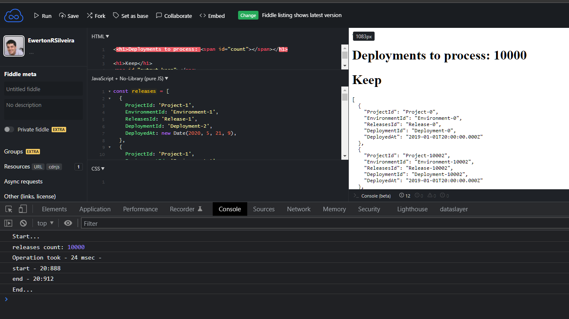Switch to the Lighthouse tab

[x=412, y=209]
